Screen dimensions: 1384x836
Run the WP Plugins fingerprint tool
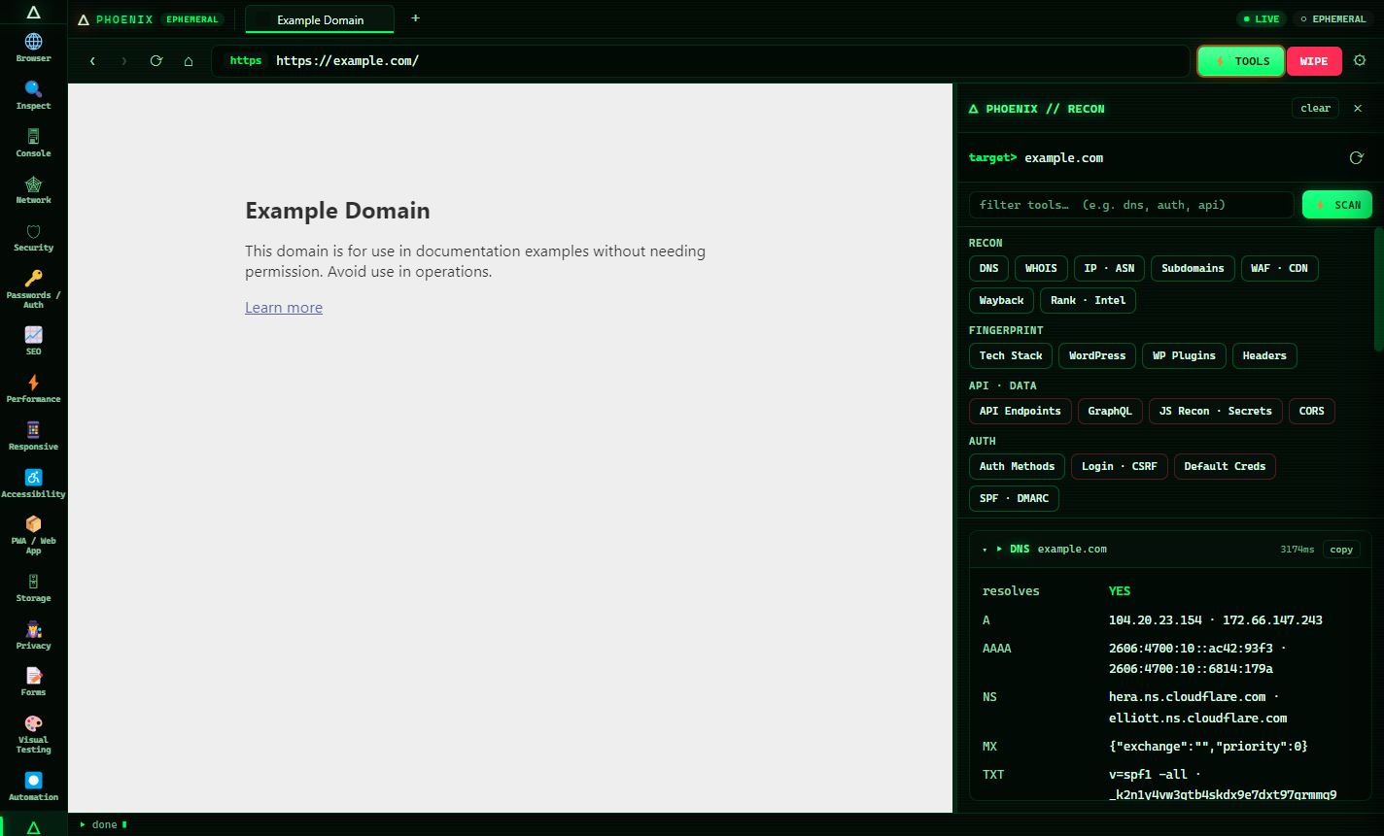(1184, 355)
